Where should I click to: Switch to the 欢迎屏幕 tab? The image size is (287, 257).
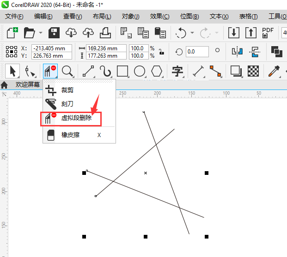[28, 84]
